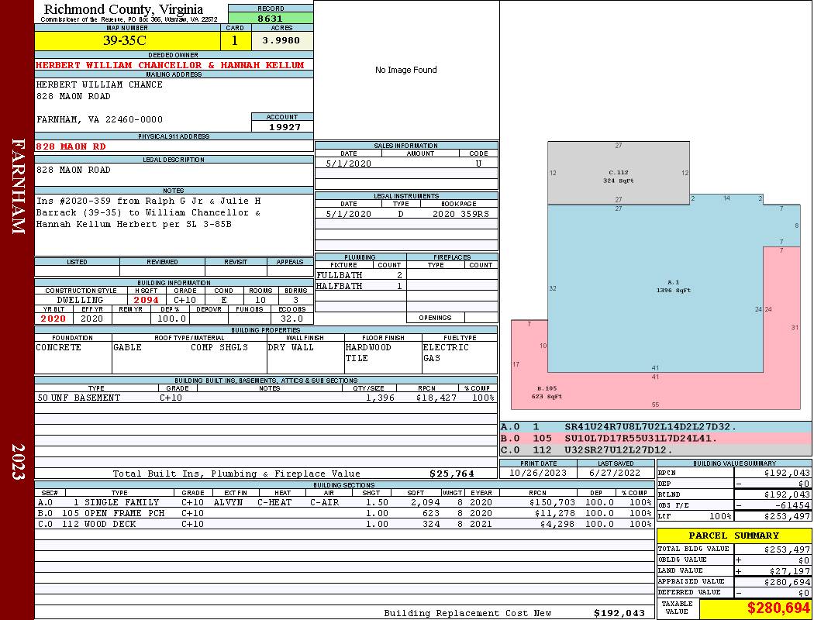Screen dimensions: 814x620
Task: Click the sales code U cell
Action: pyautogui.click(x=478, y=164)
